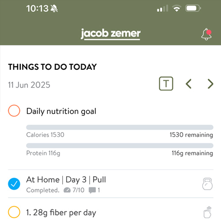Tap the 11 Jun 2025 date label
The image size is (221, 221).
click(x=29, y=85)
